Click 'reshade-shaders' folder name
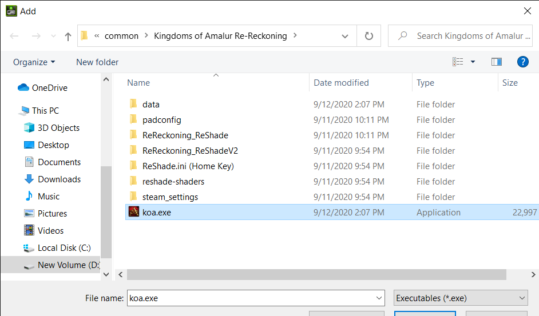 (173, 182)
